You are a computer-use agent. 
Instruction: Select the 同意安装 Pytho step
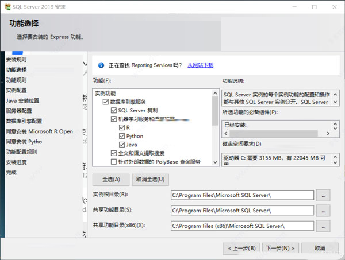24,142
